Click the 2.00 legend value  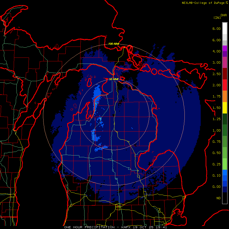(x=217, y=85)
